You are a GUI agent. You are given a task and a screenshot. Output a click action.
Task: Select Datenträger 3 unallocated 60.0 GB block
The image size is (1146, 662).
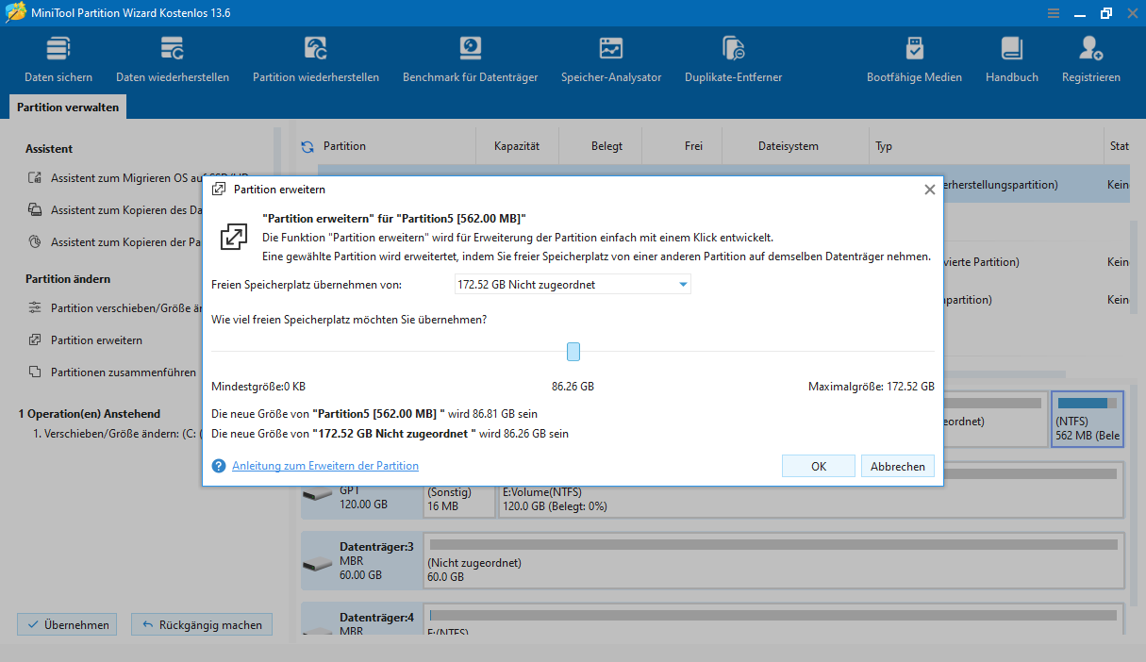pos(773,560)
